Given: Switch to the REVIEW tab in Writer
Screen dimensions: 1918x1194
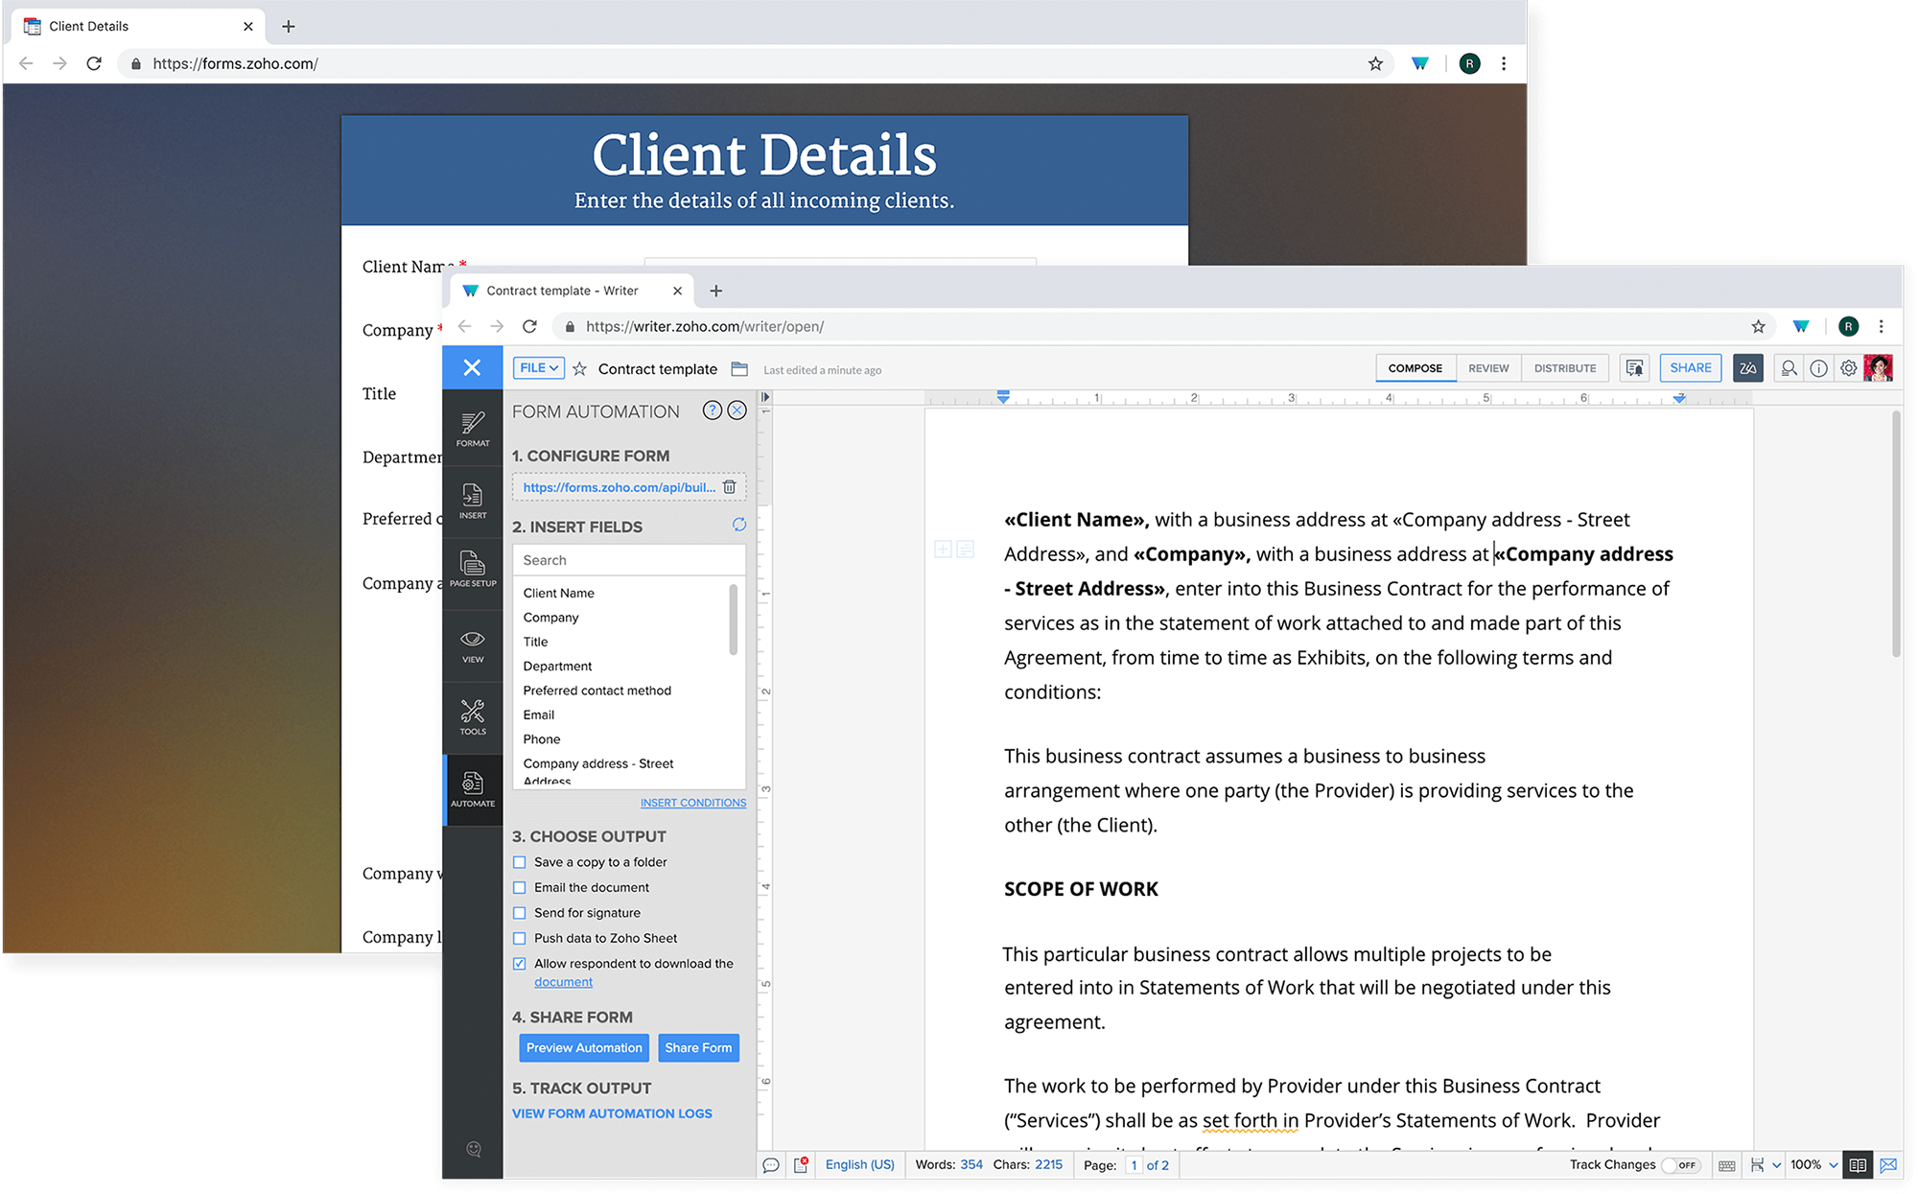Looking at the screenshot, I should [1487, 368].
